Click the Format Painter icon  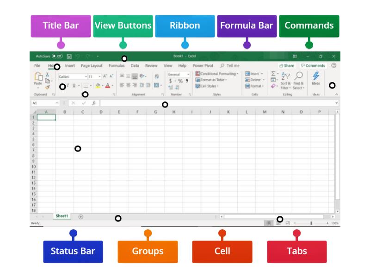pos(47,86)
